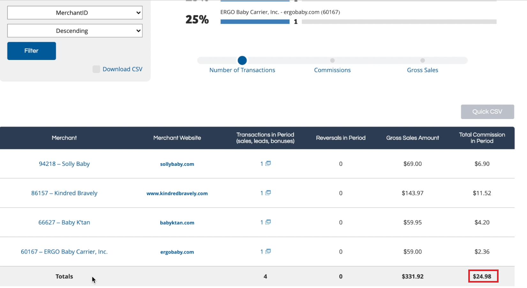Click the Gross Sales Amount column header

click(x=412, y=138)
